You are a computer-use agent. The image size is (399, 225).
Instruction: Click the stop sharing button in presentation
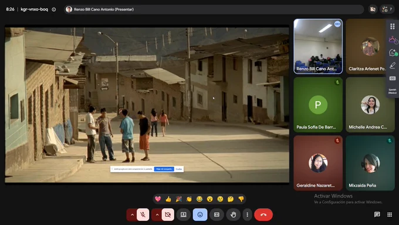[x=164, y=169]
